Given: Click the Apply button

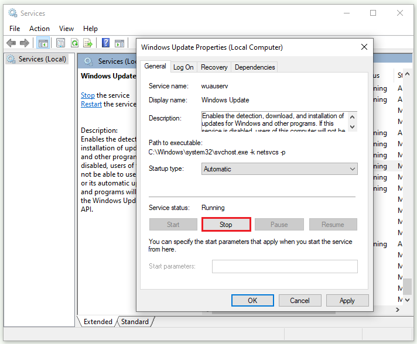Looking at the screenshot, I should 347,301.
